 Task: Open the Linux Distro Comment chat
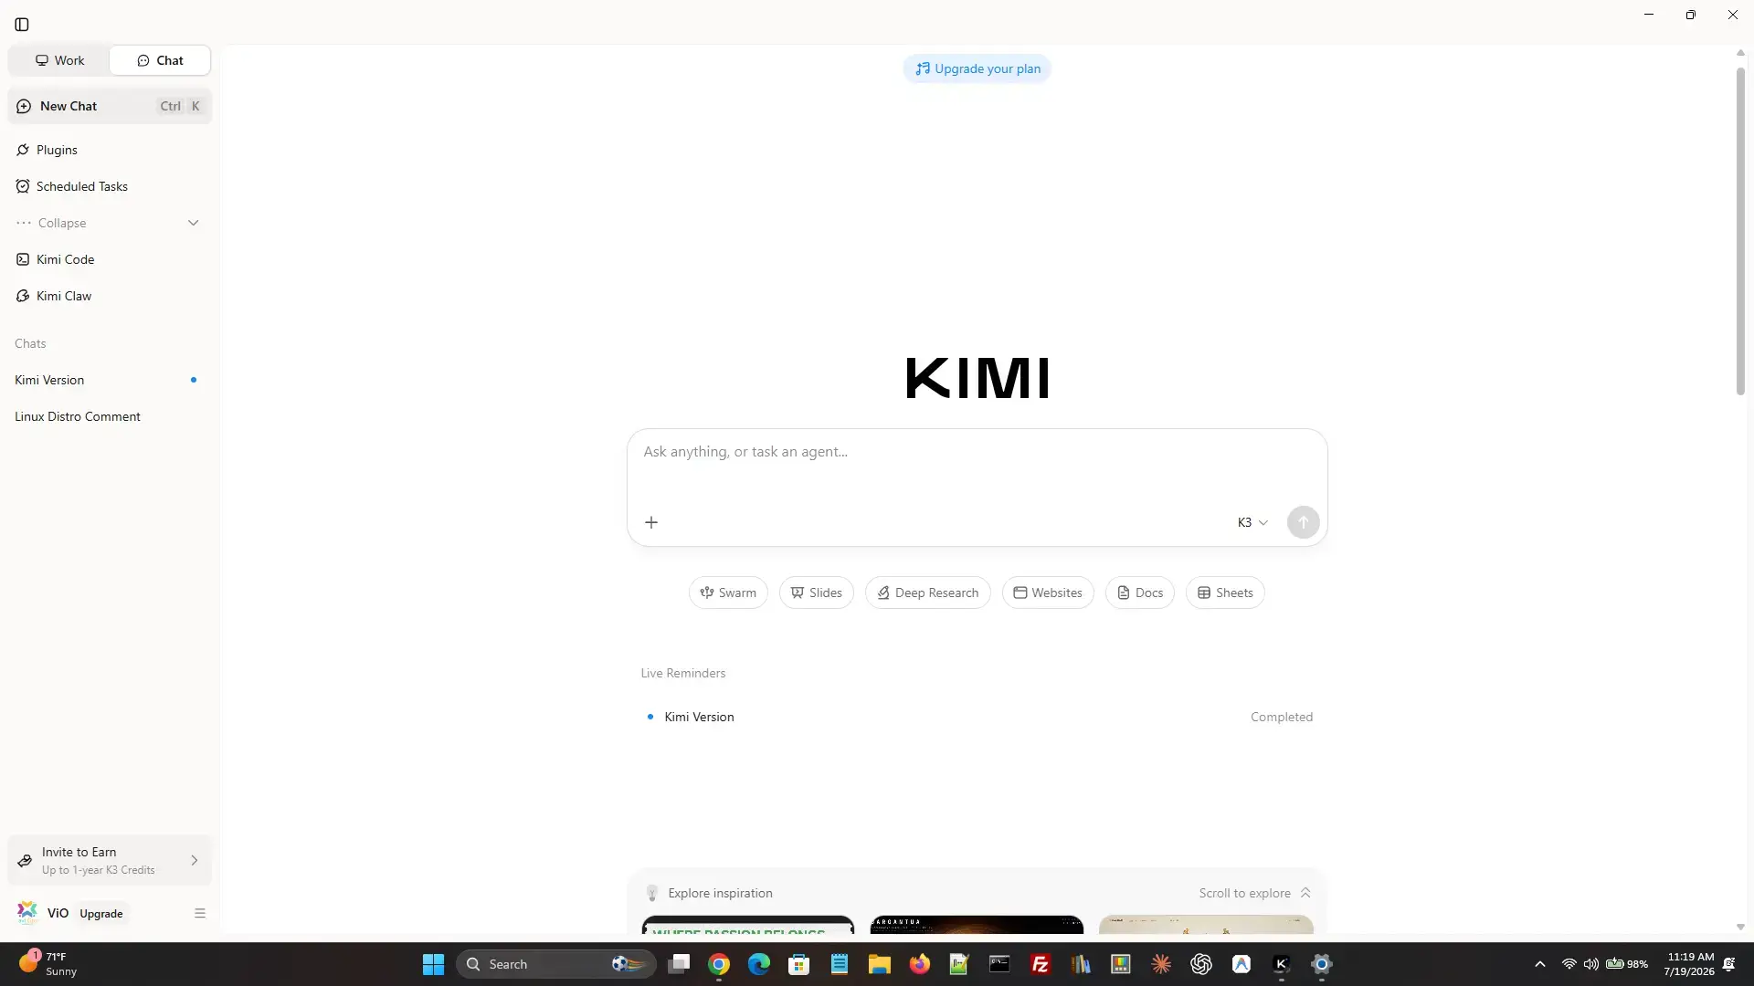110,416
